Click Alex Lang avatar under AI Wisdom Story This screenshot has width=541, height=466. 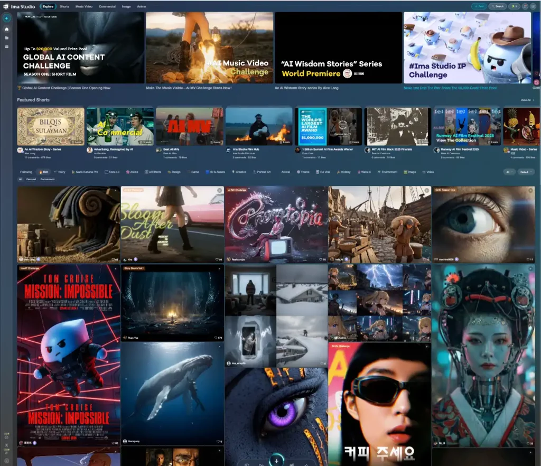pyautogui.click(x=20, y=150)
